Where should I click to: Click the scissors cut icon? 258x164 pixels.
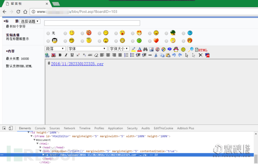[156, 55]
